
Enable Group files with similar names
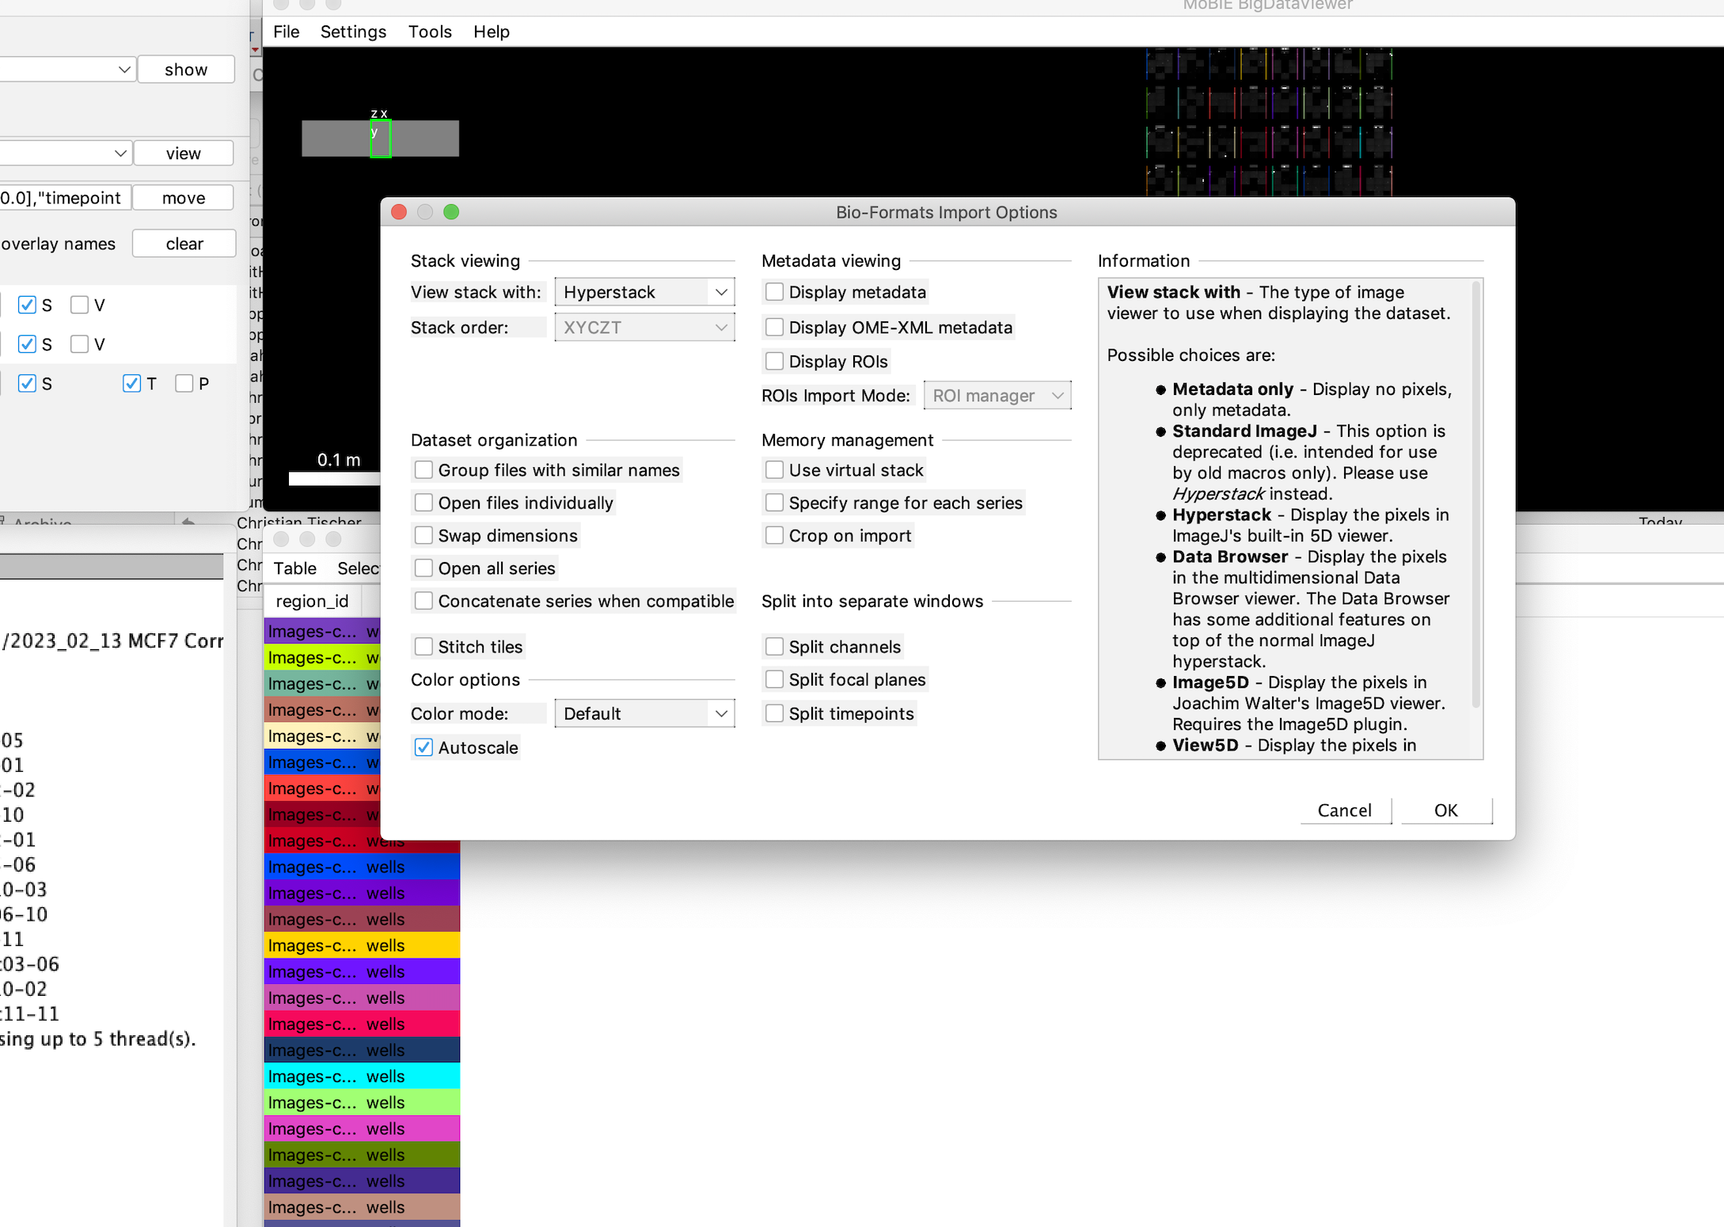[x=423, y=469]
